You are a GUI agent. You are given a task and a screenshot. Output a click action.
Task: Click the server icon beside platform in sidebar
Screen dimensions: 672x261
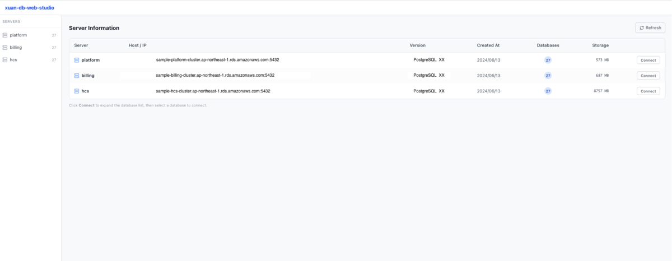point(5,35)
